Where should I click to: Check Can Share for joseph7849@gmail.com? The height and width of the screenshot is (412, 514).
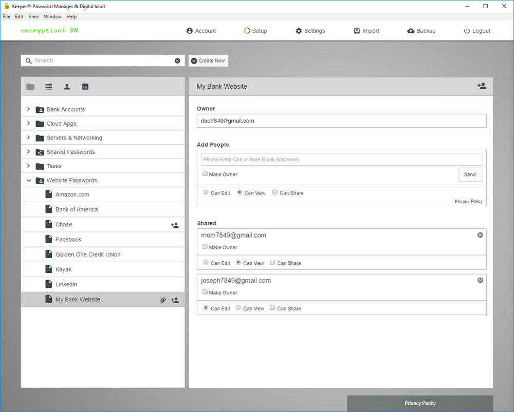click(272, 308)
